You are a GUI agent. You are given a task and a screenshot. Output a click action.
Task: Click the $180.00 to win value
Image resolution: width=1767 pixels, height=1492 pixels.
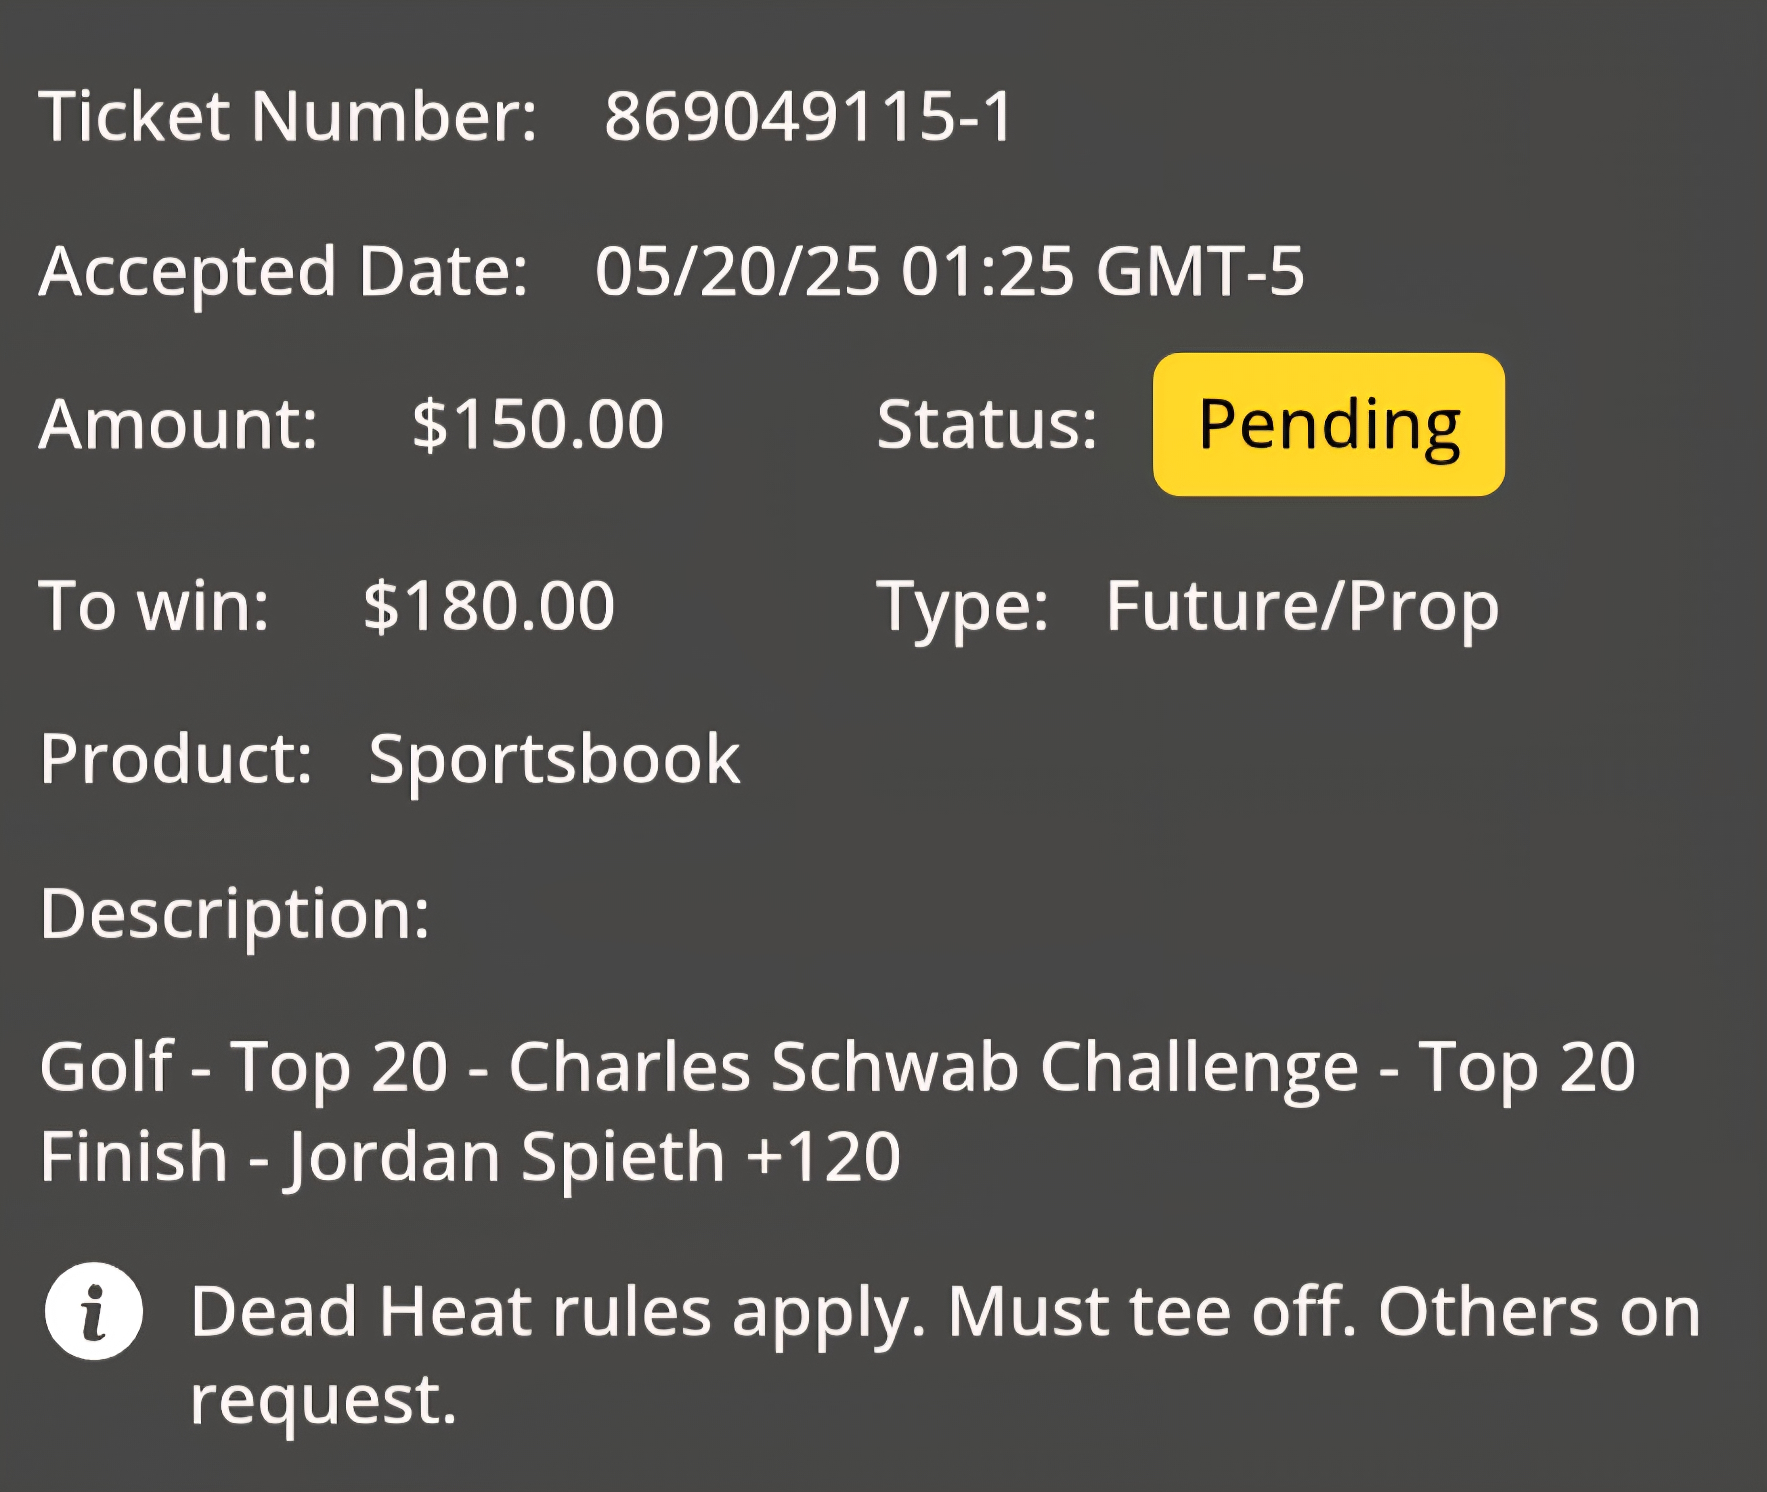click(489, 605)
